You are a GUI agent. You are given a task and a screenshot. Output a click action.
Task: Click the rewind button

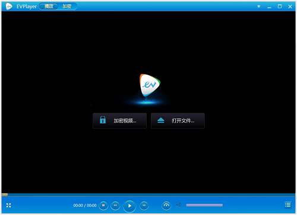pos(115,206)
